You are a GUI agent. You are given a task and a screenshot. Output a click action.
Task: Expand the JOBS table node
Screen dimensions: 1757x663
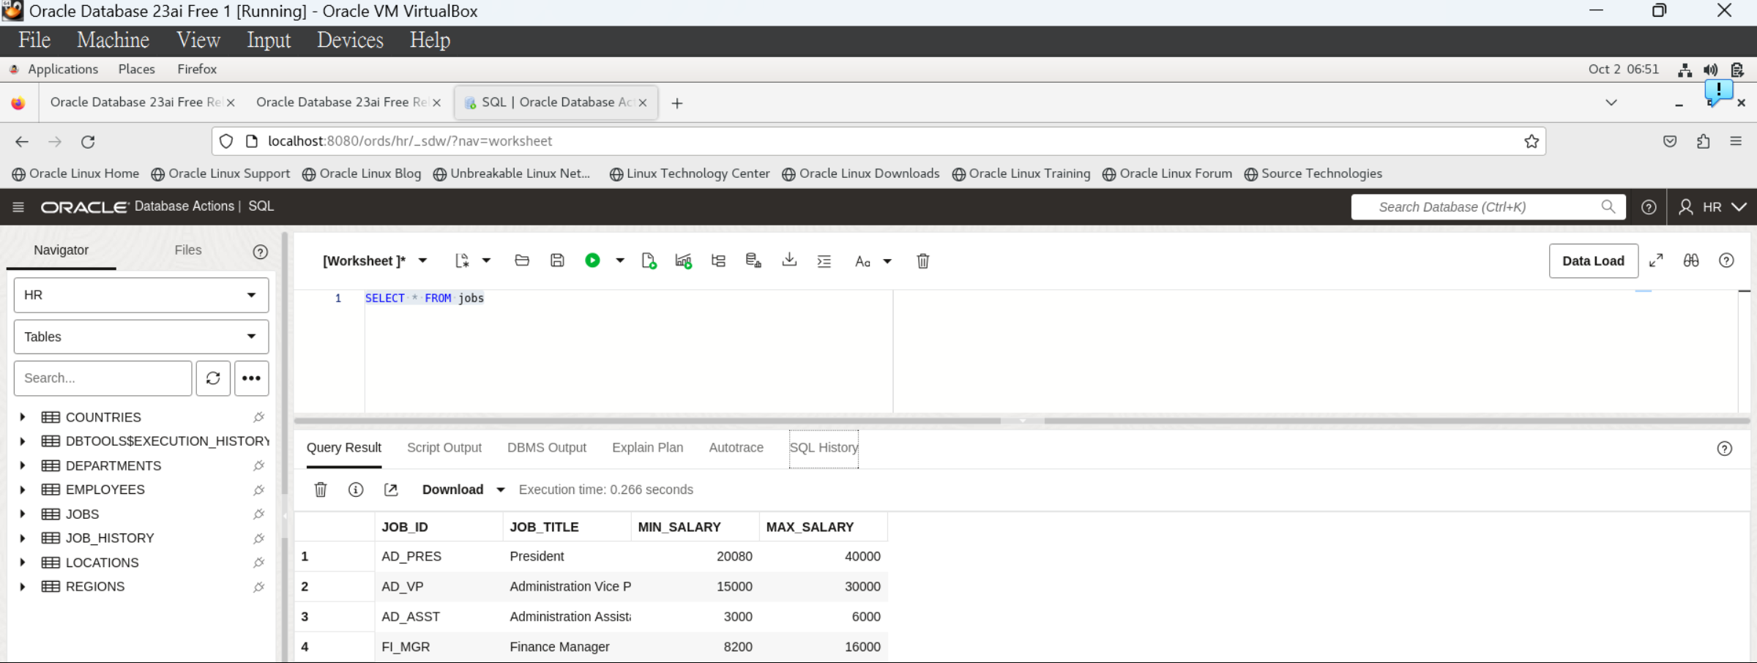[x=23, y=514]
